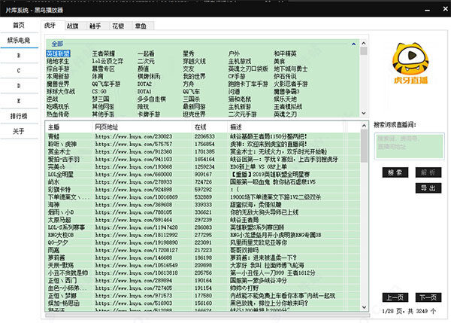Open the 关于 sidebar item
The height and width of the screenshot is (323, 451).
click(x=19, y=132)
